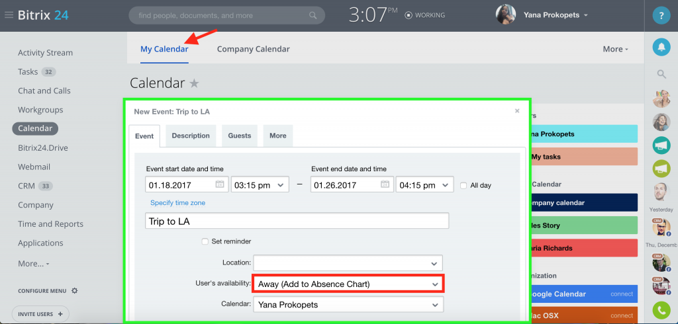Screen dimensions: 678x324
Task: Click Configure Menu link
Action: (x=42, y=291)
